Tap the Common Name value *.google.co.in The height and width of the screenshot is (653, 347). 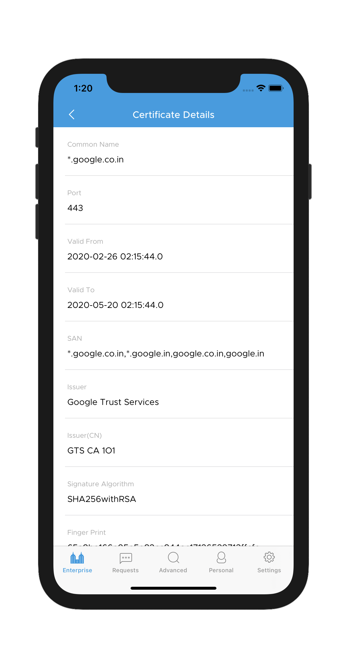[96, 159]
